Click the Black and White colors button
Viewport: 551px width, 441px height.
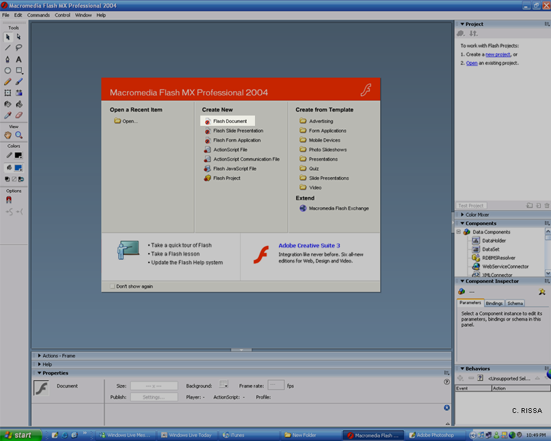(7, 179)
